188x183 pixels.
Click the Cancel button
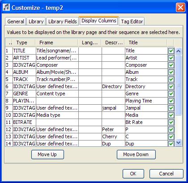click(x=167, y=174)
